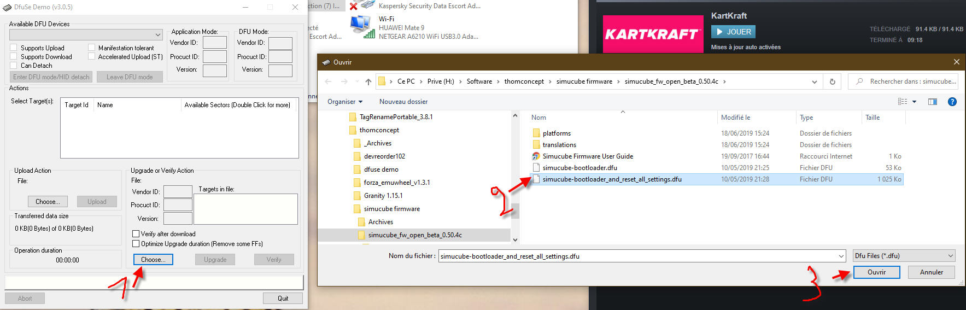The image size is (966, 310).
Task: Click the translations folder icon
Action: [x=536, y=144]
